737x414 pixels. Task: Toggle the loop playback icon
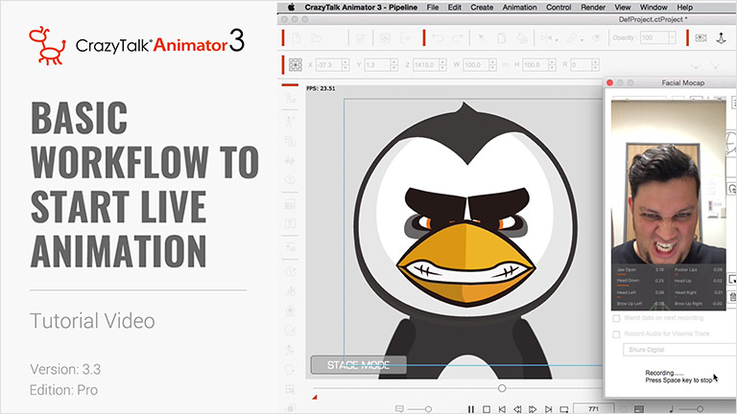coord(564,409)
